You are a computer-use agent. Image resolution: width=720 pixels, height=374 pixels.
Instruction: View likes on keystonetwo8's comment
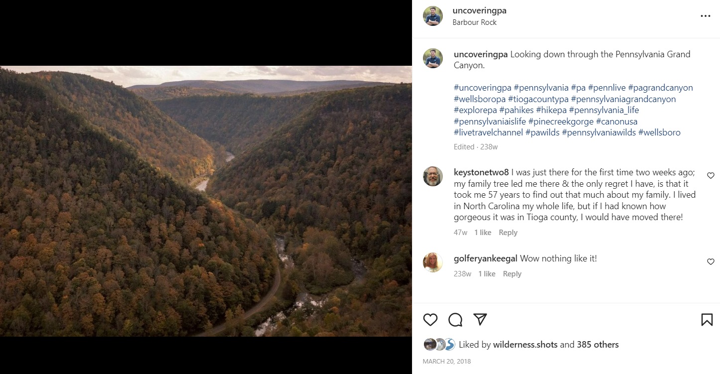(483, 232)
